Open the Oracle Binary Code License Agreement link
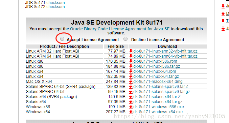This screenshot has height=123, width=229. tap(120, 29)
